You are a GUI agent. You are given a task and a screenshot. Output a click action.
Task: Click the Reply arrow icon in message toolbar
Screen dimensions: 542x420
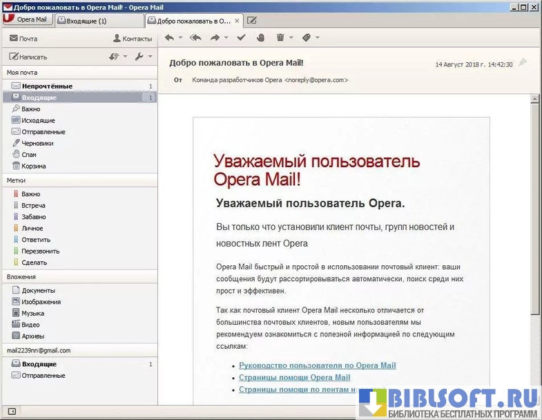169,37
